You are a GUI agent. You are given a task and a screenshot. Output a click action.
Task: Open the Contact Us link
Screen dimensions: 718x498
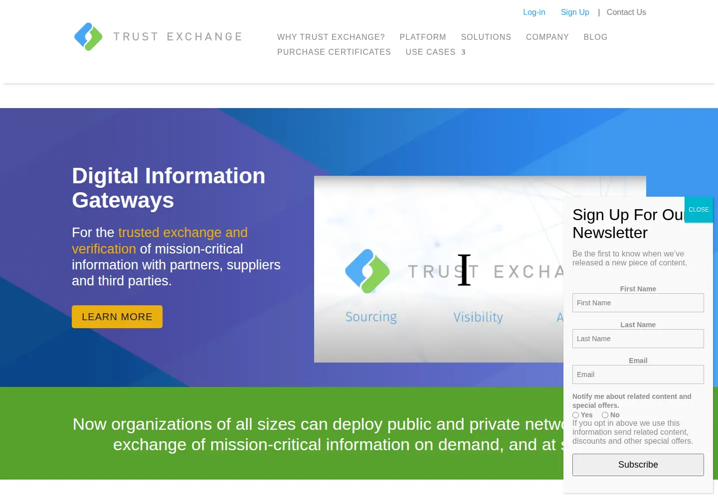click(626, 12)
